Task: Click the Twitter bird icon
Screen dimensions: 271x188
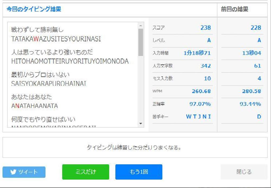Action: click(x=13, y=172)
